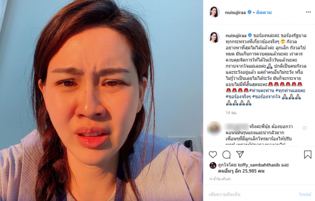
Task: Click the โพสต์ post comment button
Action: point(305,194)
